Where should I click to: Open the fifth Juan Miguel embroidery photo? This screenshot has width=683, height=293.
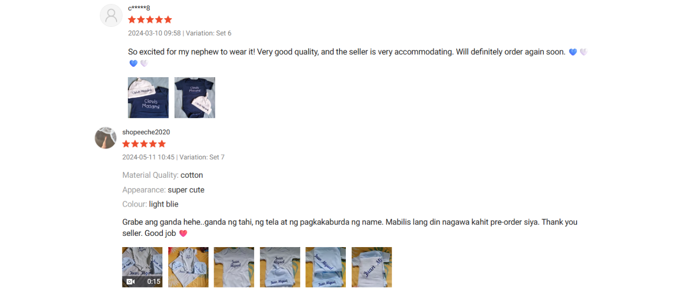tap(326, 267)
